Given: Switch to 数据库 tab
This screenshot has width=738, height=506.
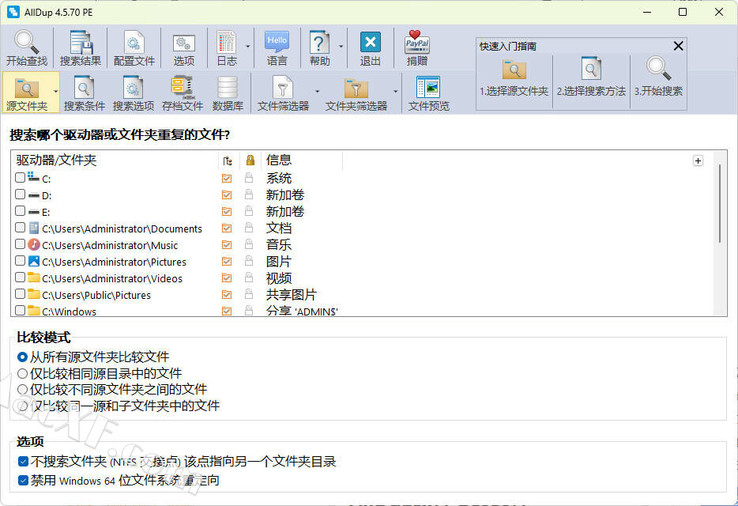Looking at the screenshot, I should pyautogui.click(x=228, y=93).
